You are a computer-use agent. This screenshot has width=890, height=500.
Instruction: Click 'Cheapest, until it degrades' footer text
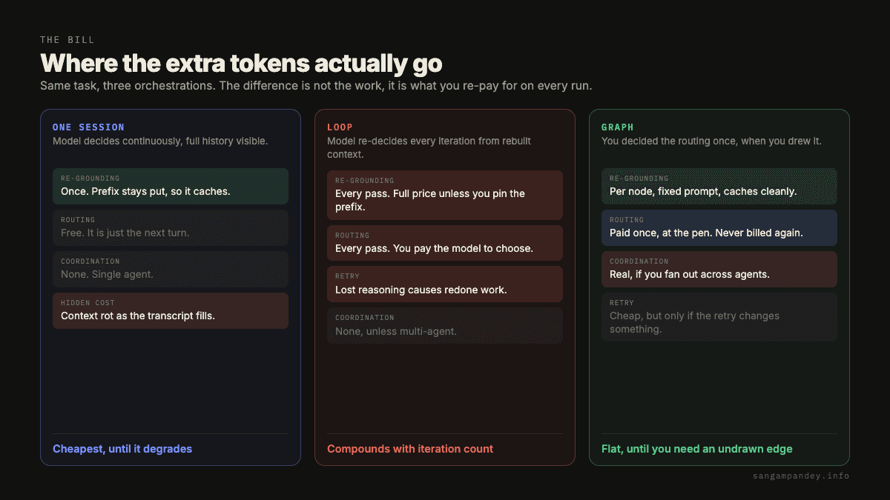click(122, 449)
